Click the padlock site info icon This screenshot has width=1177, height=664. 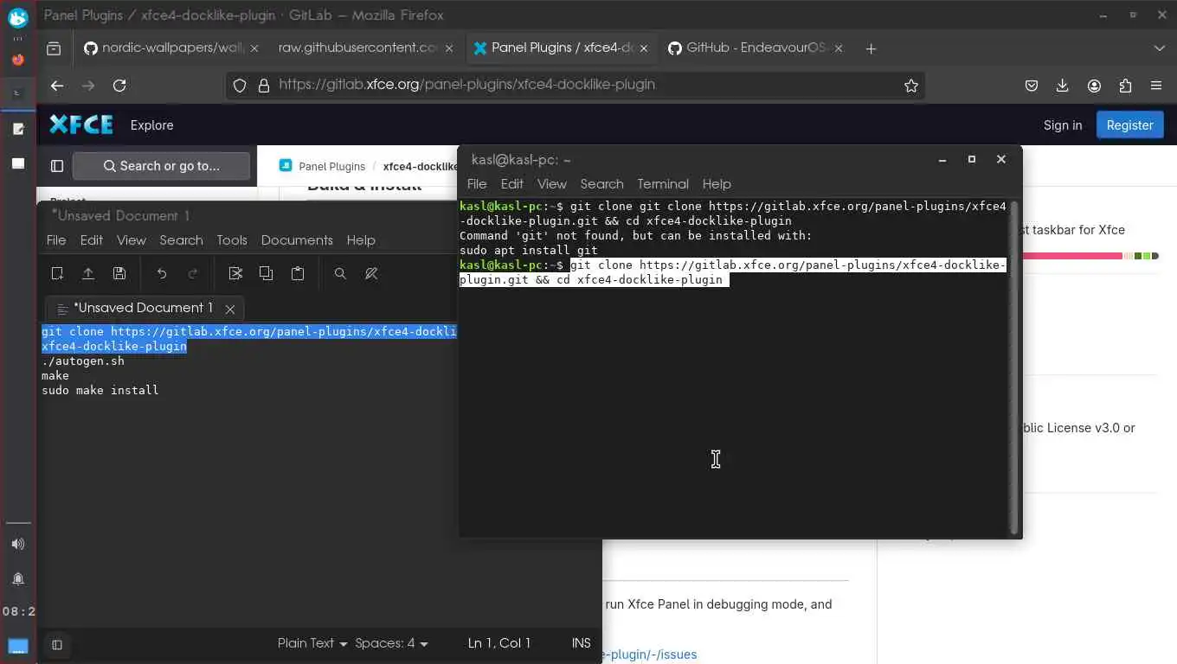[x=265, y=85]
